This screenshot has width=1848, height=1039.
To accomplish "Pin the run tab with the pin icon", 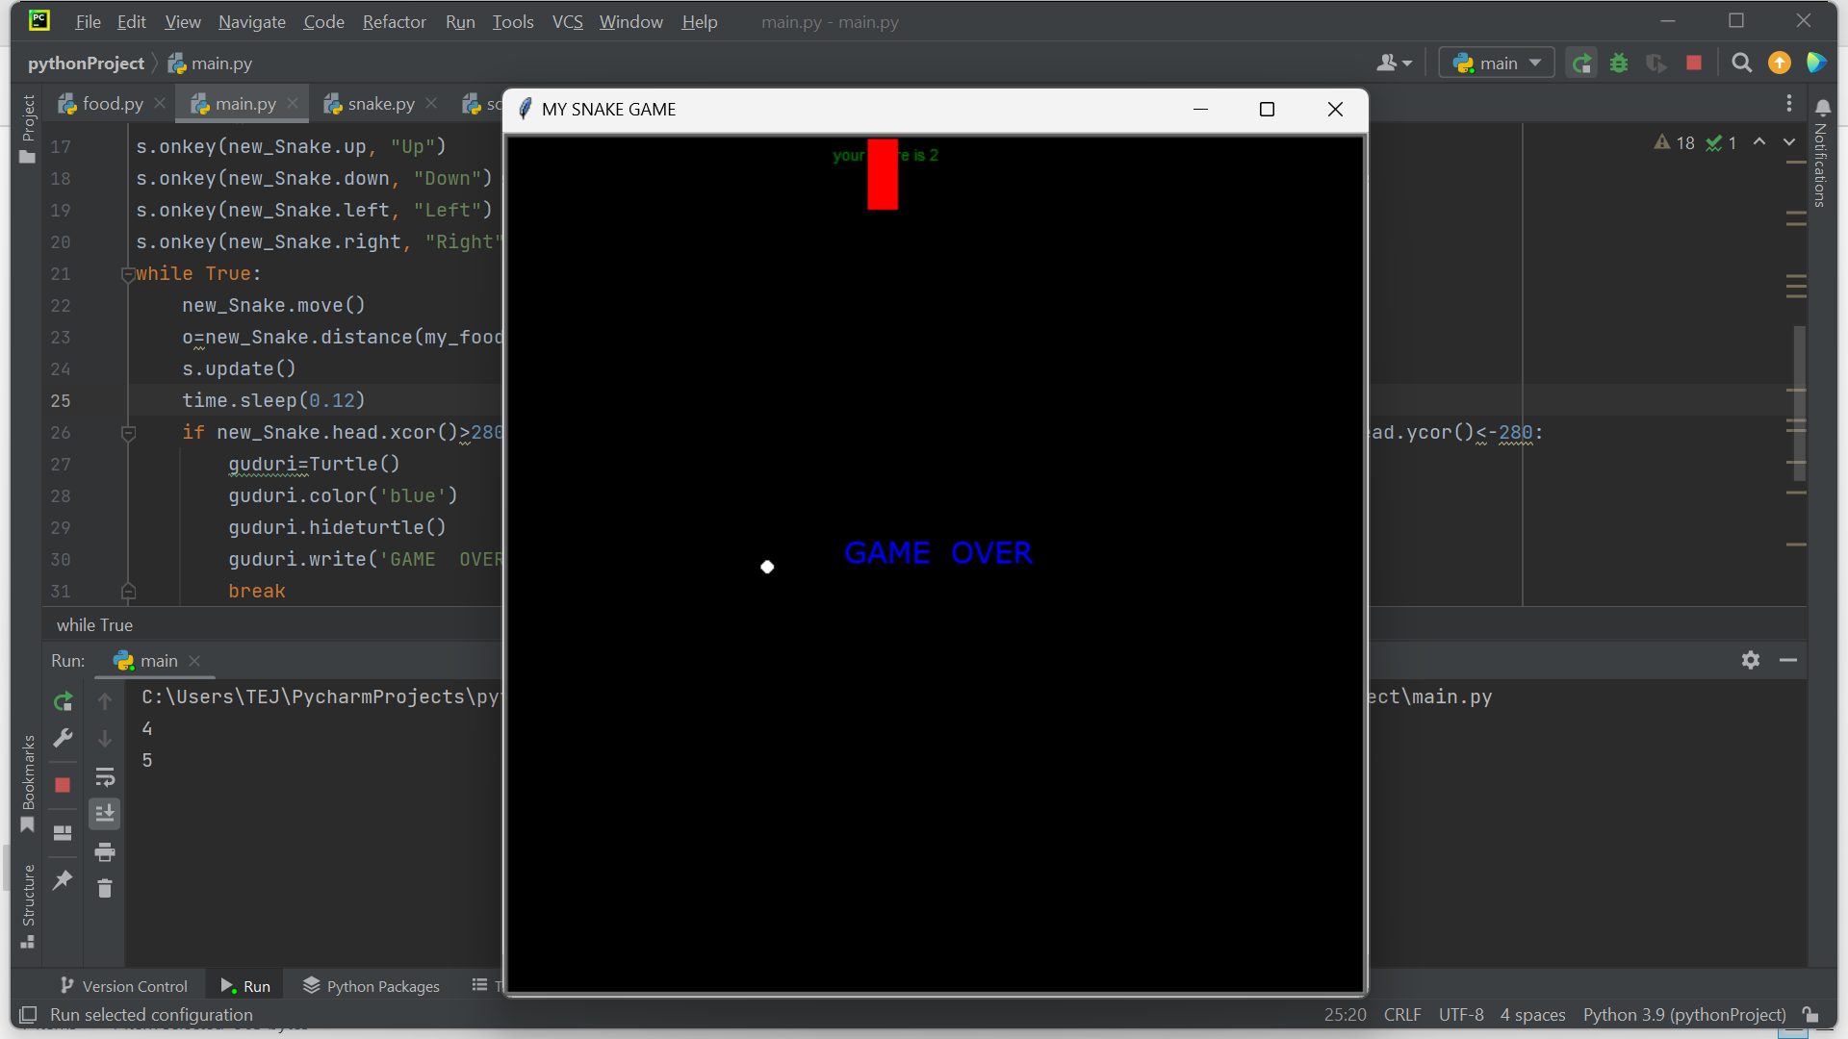I will [x=63, y=879].
